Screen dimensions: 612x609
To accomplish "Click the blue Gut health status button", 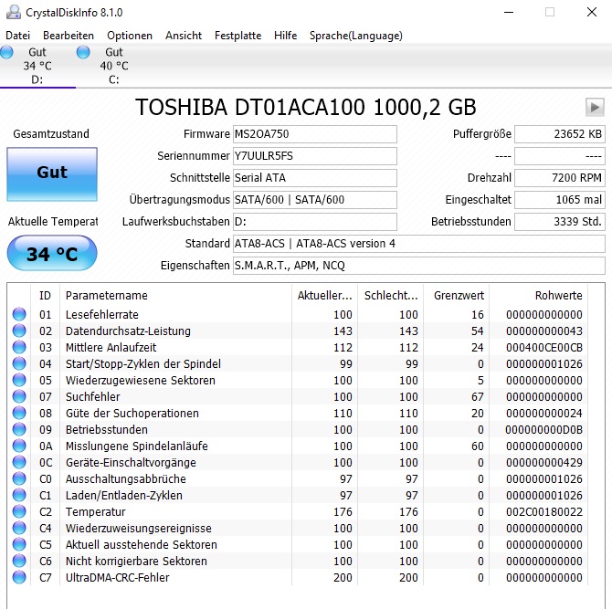I will [x=52, y=174].
